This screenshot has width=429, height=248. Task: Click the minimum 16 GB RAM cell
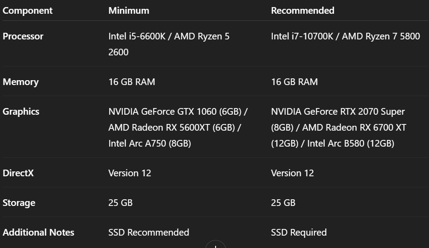(x=131, y=82)
